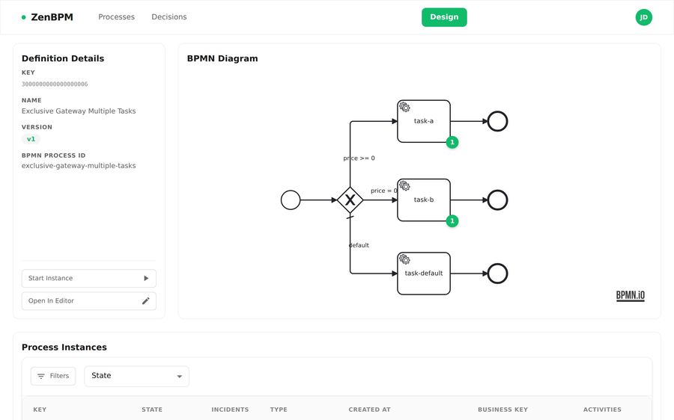The height and width of the screenshot is (420, 674).
Task: Click the filter lines icon
Action: point(41,376)
